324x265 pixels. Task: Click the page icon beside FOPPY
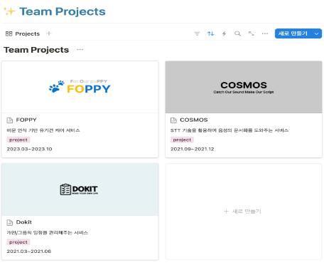[x=10, y=120]
